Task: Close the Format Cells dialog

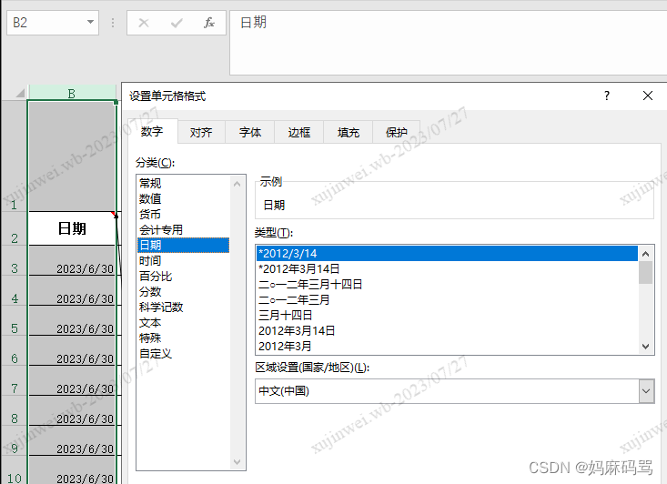Action: [647, 96]
